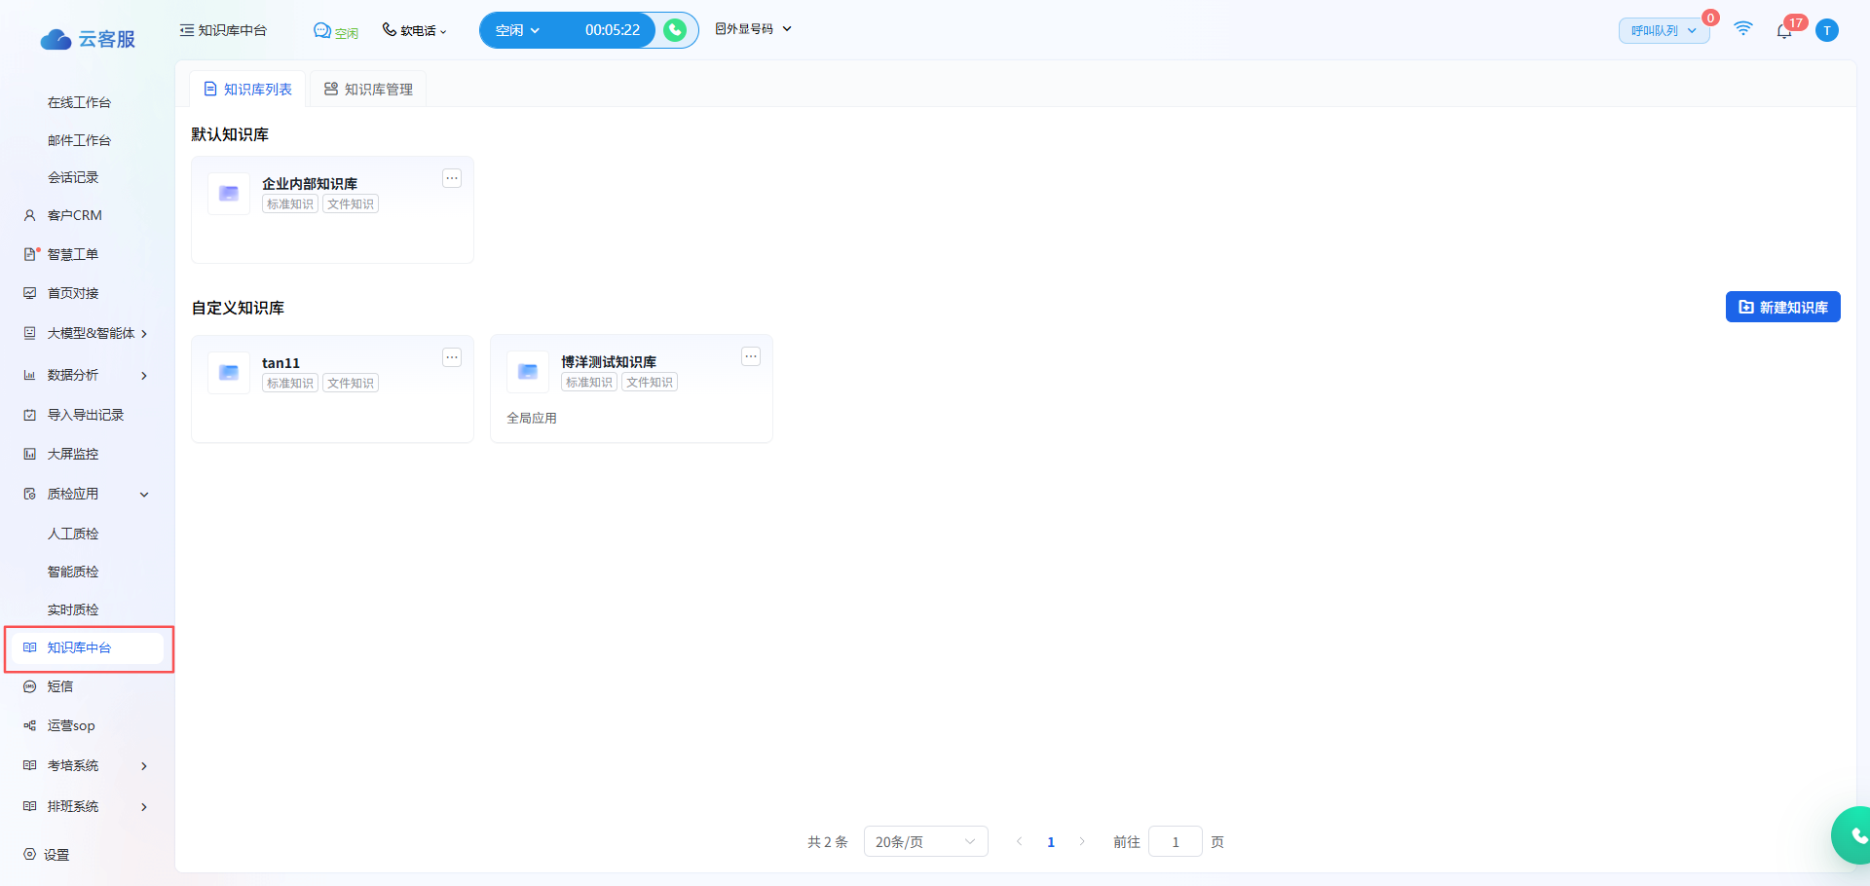This screenshot has width=1870, height=886.
Task: Collapse sidebar using the 知识库中台 header icon
Action: 187,30
